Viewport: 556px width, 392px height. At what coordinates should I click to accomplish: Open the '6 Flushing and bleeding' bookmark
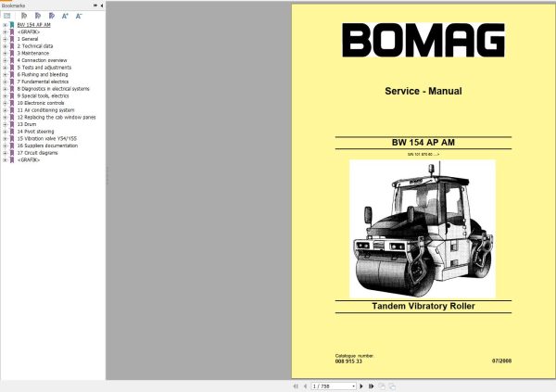43,74
